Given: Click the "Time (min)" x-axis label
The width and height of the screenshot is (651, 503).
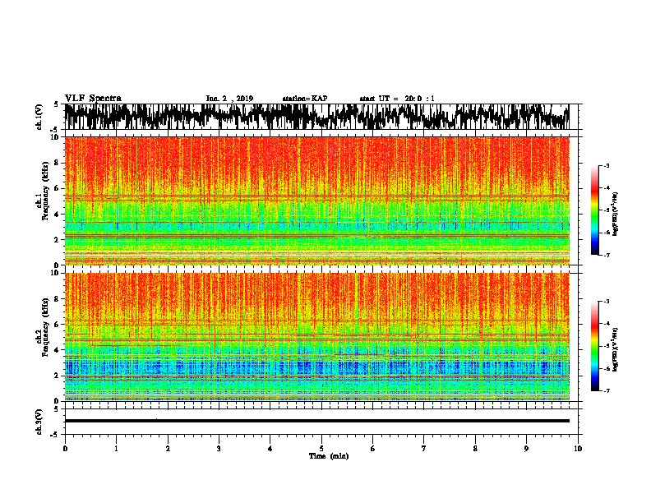Looking at the screenshot, I should click(329, 456).
